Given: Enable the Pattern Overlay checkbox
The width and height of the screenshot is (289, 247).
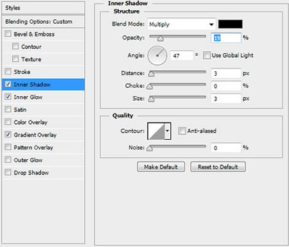Looking at the screenshot, I should click(x=8, y=147).
